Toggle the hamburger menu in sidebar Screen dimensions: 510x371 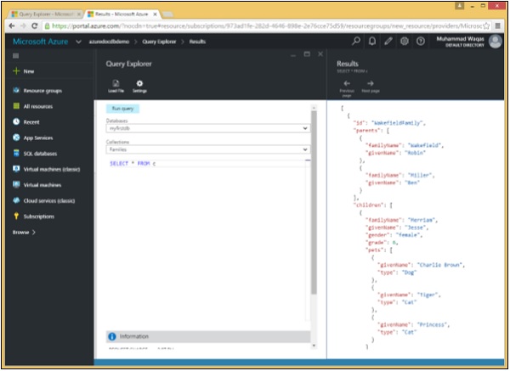15,55
